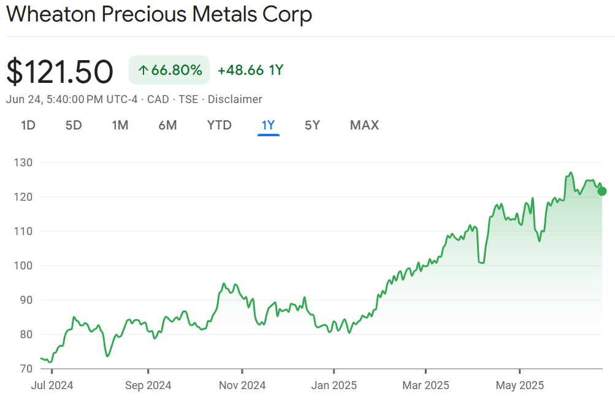615x402 pixels.
Task: Click the May 2025 axis label
Action: [520, 385]
